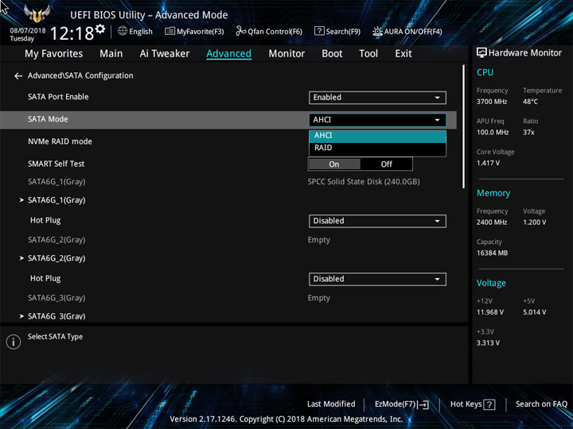
Task: Open the clock settings gear icon
Action: coord(99,29)
